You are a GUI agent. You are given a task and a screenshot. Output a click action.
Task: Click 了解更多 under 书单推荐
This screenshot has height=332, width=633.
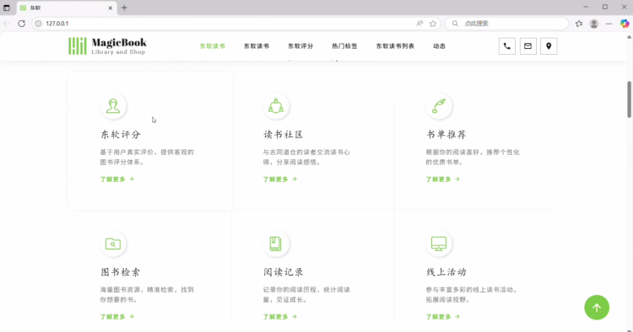443,179
